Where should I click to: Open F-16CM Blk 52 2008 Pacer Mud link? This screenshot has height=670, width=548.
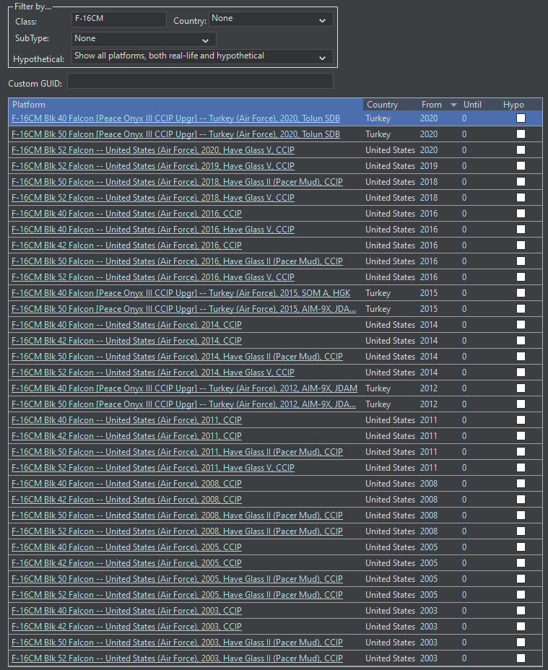[177, 531]
